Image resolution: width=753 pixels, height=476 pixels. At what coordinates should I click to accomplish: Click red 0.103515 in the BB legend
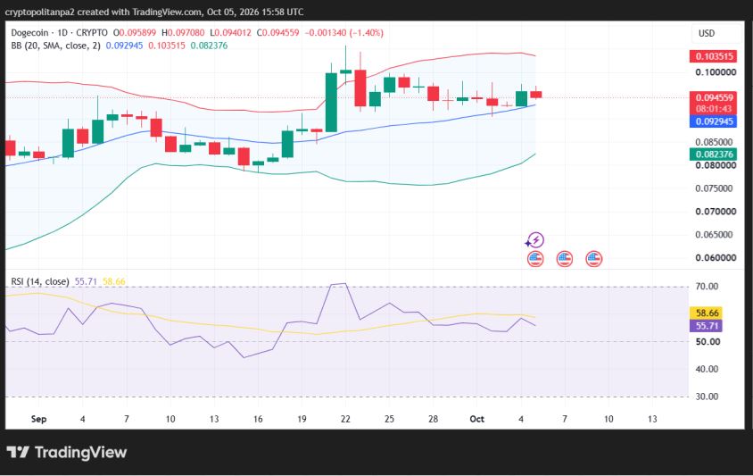(x=167, y=46)
